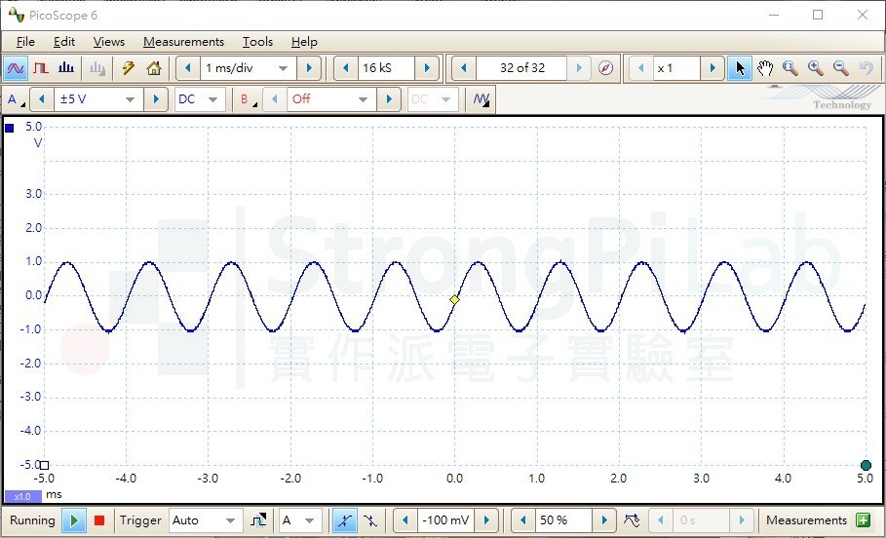Image resolution: width=886 pixels, height=538 pixels.
Task: Switch to Spectrum Mode
Action: [x=66, y=68]
